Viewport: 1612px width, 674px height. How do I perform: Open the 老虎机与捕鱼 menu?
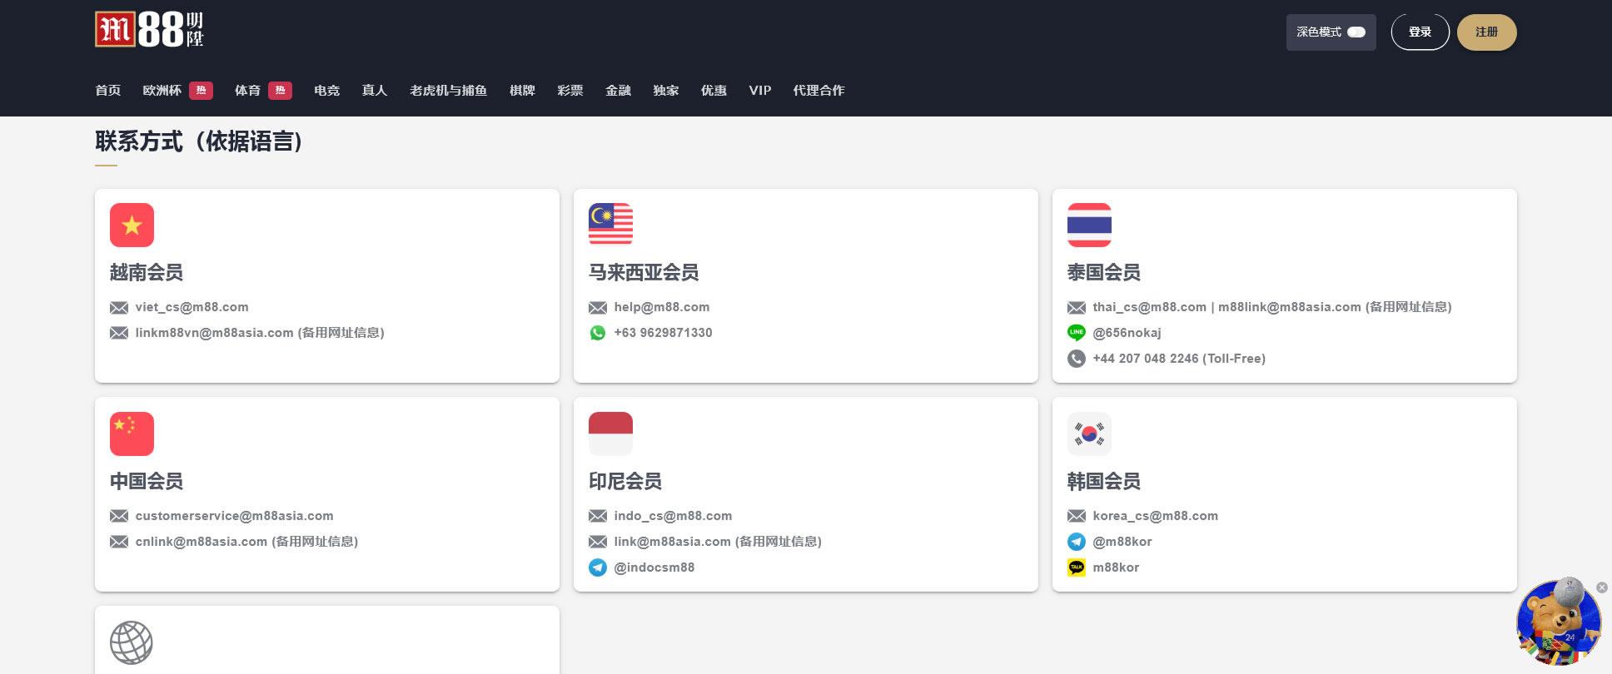click(x=448, y=91)
